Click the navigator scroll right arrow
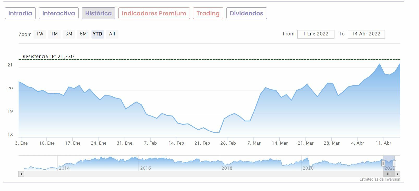This screenshot has height=191, width=419. (x=398, y=174)
